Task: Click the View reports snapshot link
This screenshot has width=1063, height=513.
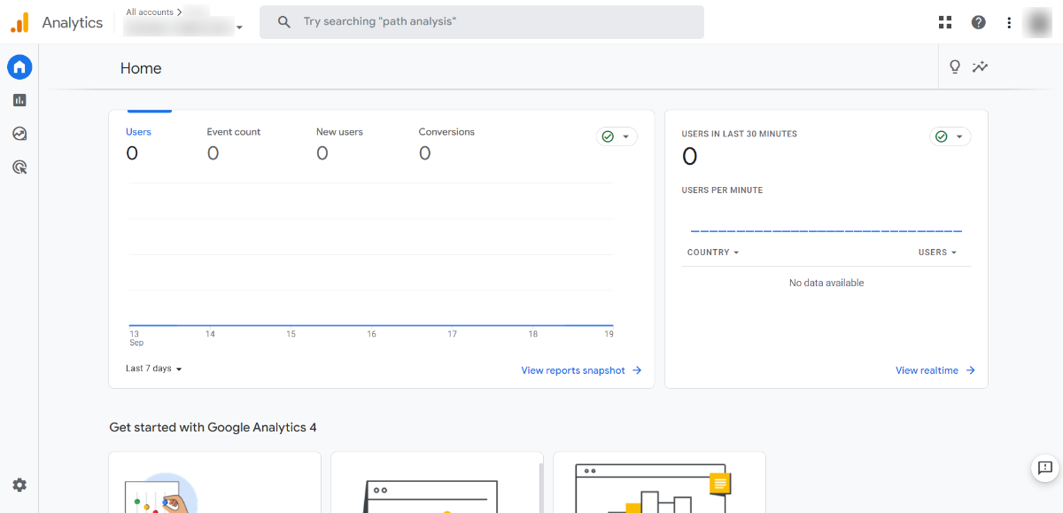Action: tap(581, 370)
